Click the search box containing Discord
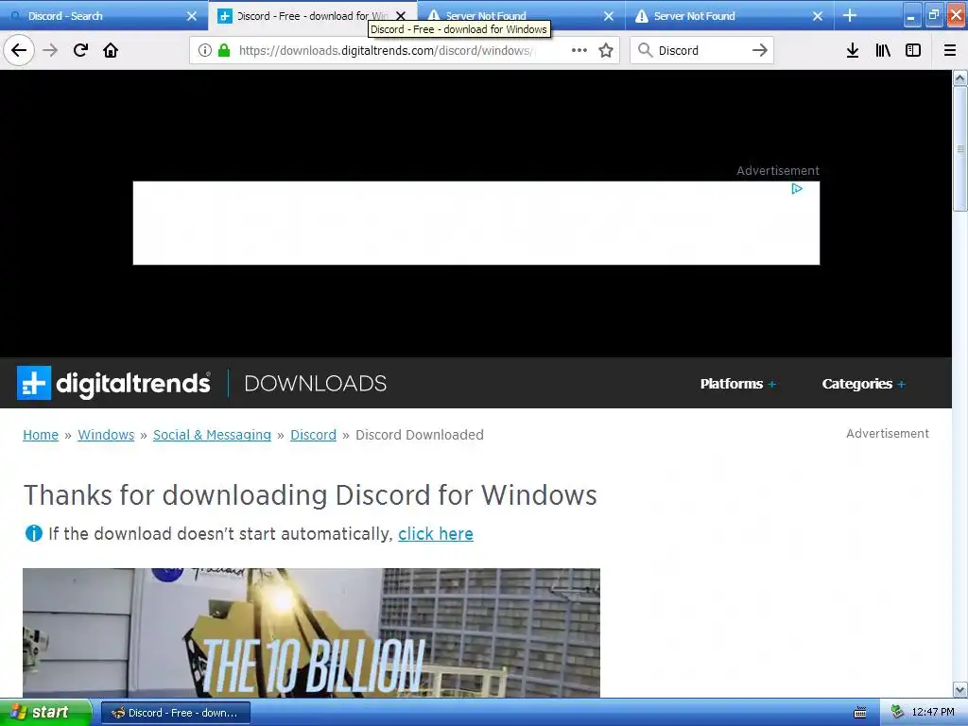This screenshot has width=968, height=726. 702,50
